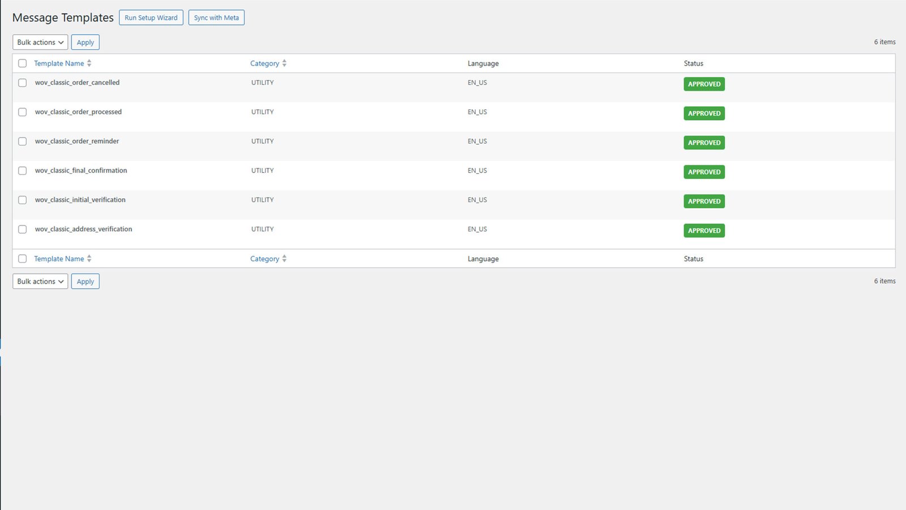906x510 pixels.
Task: Click the wov_classic_order_processed template name
Action: (x=78, y=112)
